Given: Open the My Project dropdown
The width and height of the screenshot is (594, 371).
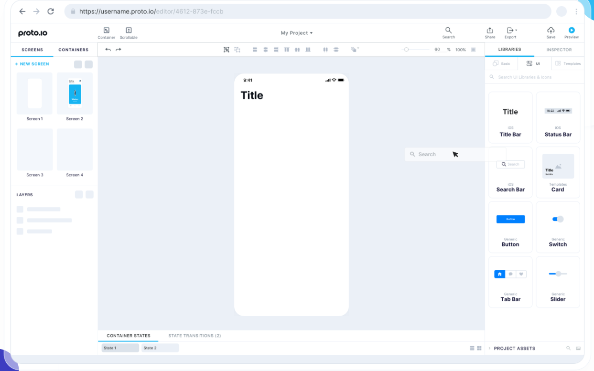Looking at the screenshot, I should (x=297, y=33).
